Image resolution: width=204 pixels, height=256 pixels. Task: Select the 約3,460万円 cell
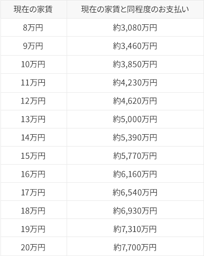(x=135, y=46)
